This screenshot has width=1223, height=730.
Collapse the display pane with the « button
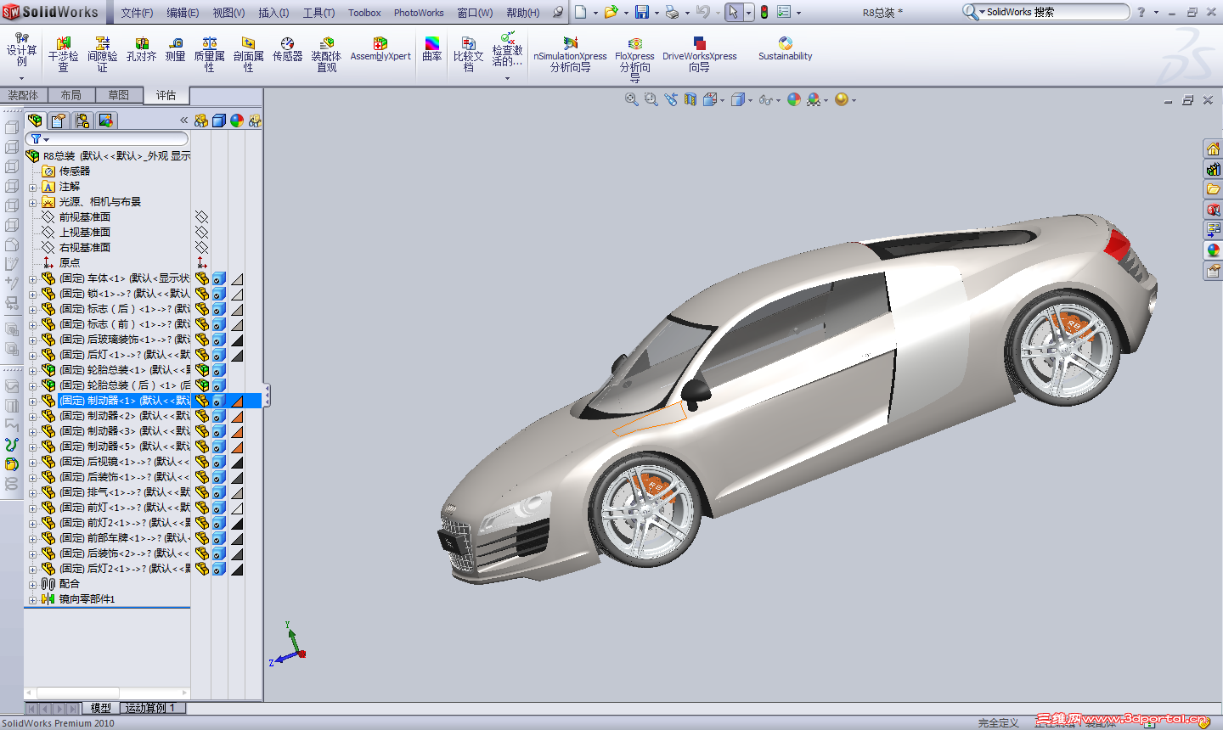[x=183, y=121]
